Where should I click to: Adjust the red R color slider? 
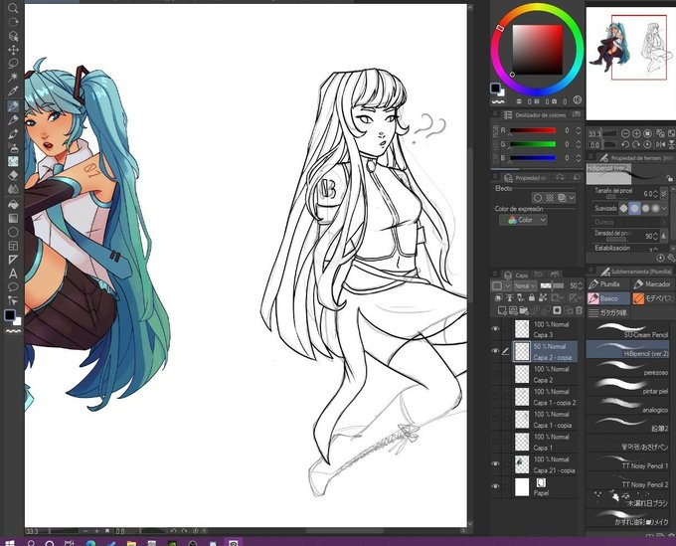click(x=533, y=130)
